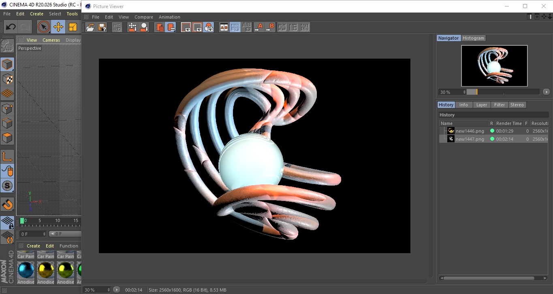Image resolution: width=553 pixels, height=294 pixels.
Task: Select the Move tool in main toolbar
Action: point(58,27)
